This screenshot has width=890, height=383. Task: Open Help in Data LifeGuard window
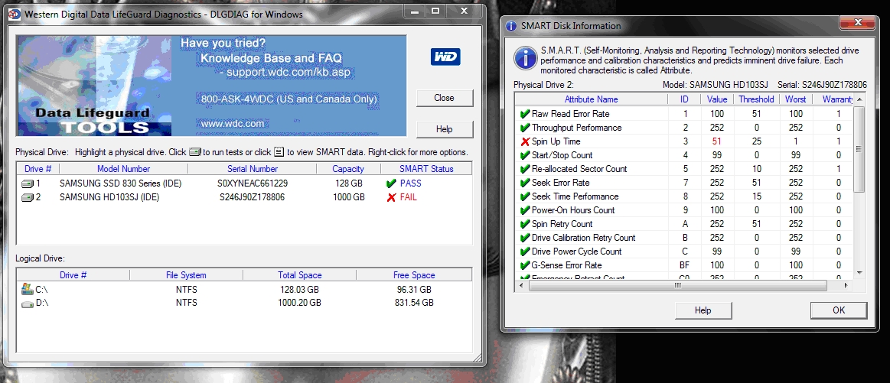click(x=444, y=129)
